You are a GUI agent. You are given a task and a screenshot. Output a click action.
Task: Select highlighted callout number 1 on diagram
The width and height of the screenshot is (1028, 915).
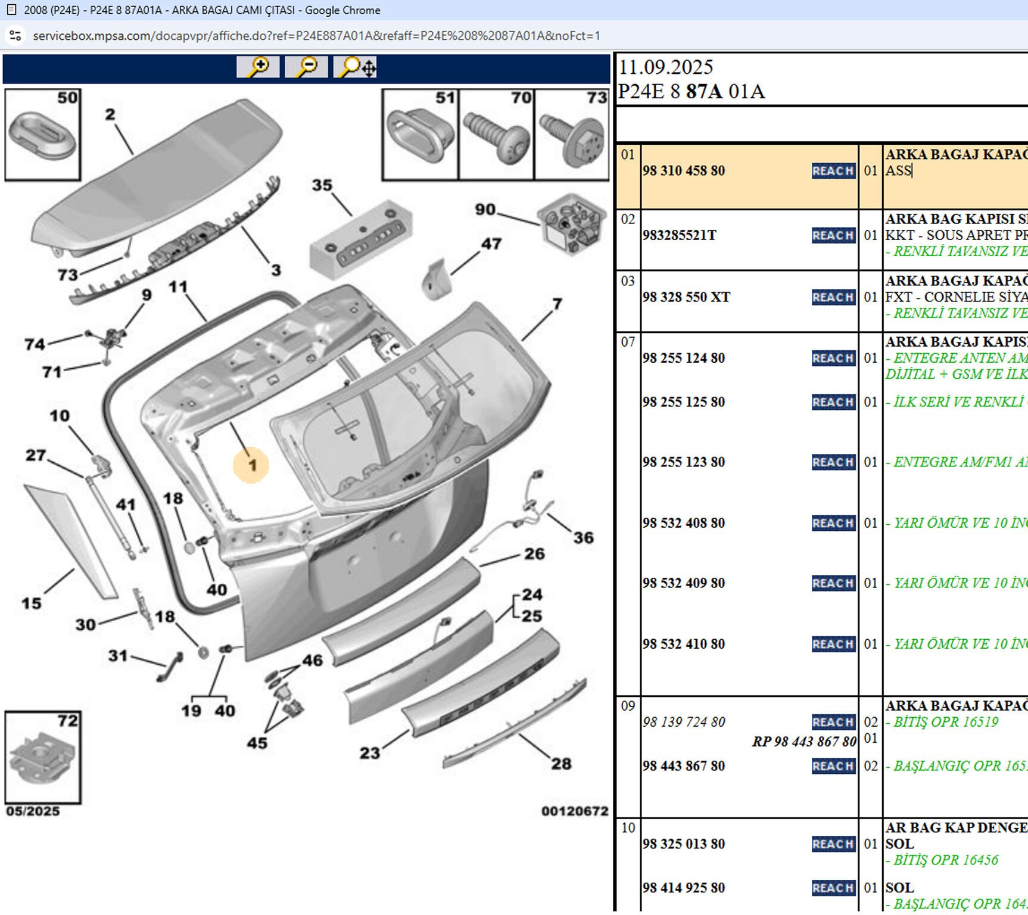pyautogui.click(x=251, y=465)
